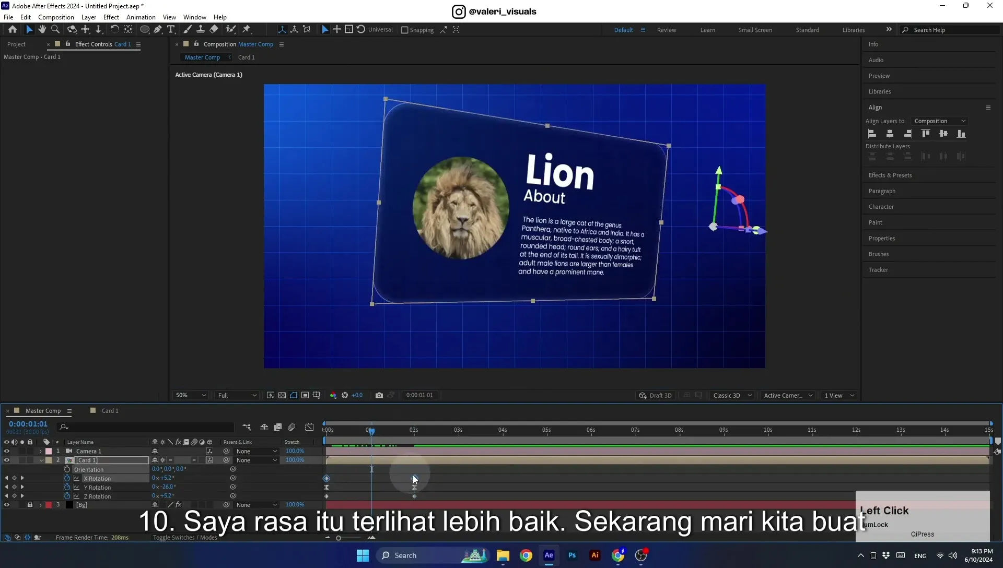Select the Eraser tool
The height and width of the screenshot is (568, 1003).
coord(214,30)
